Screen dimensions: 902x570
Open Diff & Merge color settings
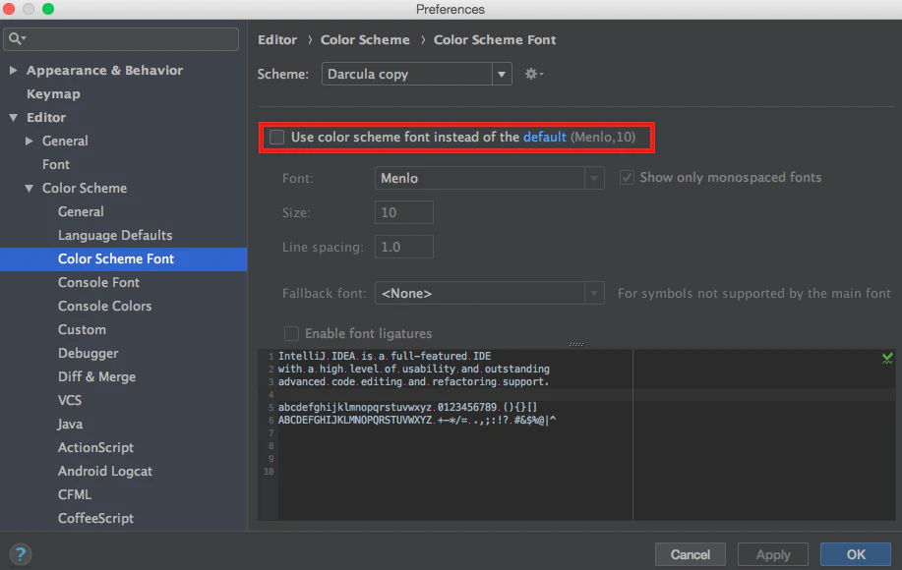[96, 376]
